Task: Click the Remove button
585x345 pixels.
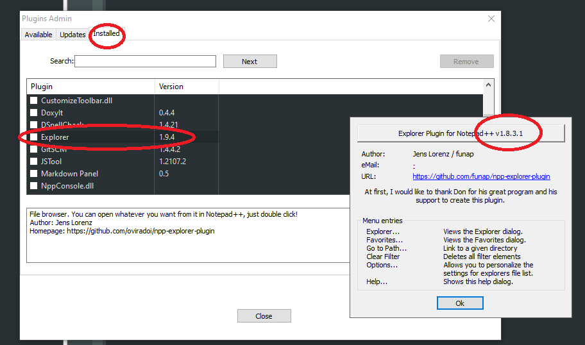Action: coord(466,62)
